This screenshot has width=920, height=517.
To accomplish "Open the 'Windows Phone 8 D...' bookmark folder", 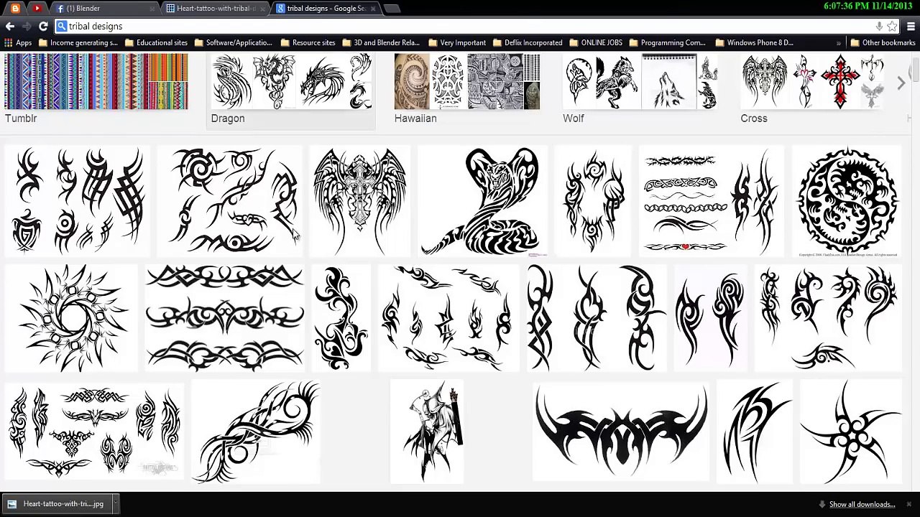I will tap(754, 43).
